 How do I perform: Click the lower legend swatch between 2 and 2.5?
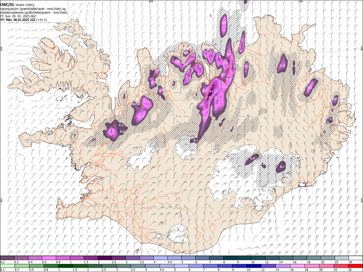click(94, 266)
